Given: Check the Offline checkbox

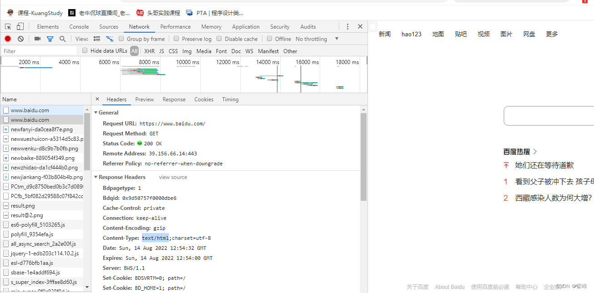Looking at the screenshot, I should pyautogui.click(x=270, y=39).
